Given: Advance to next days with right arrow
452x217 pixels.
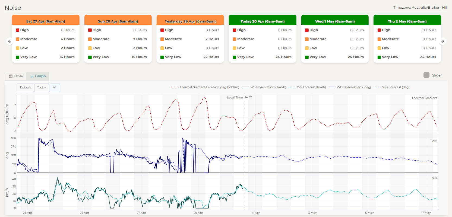Looking at the screenshot, I should tap(442, 41).
